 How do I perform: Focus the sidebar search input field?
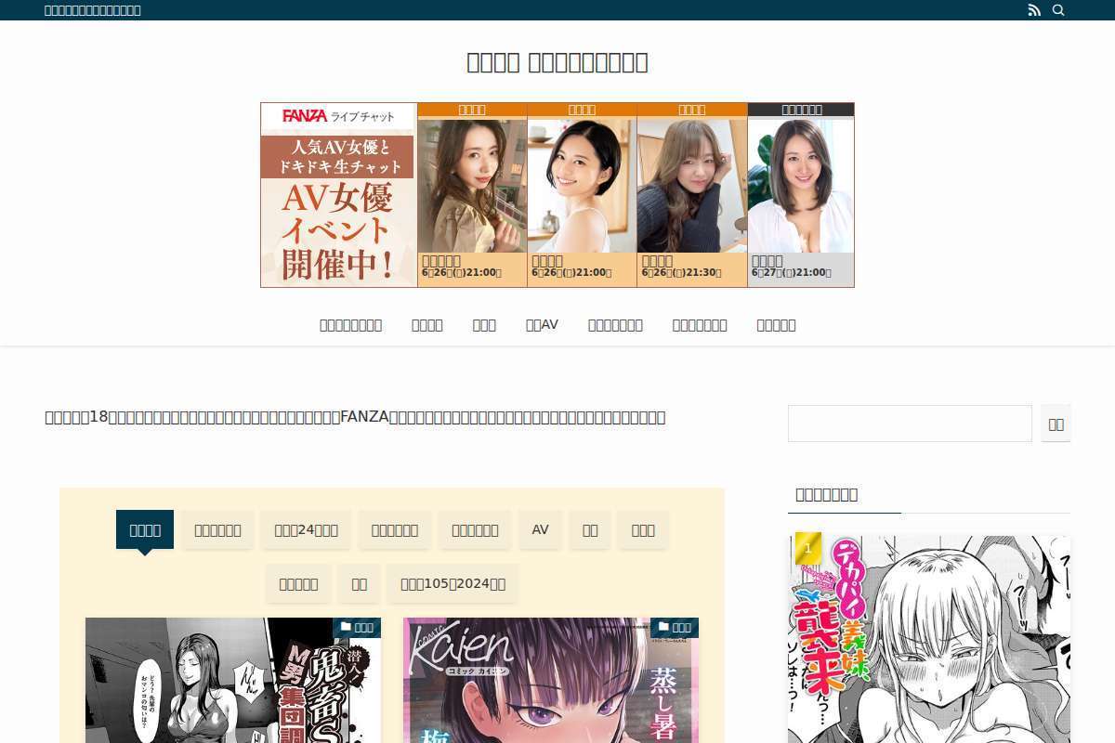910,424
